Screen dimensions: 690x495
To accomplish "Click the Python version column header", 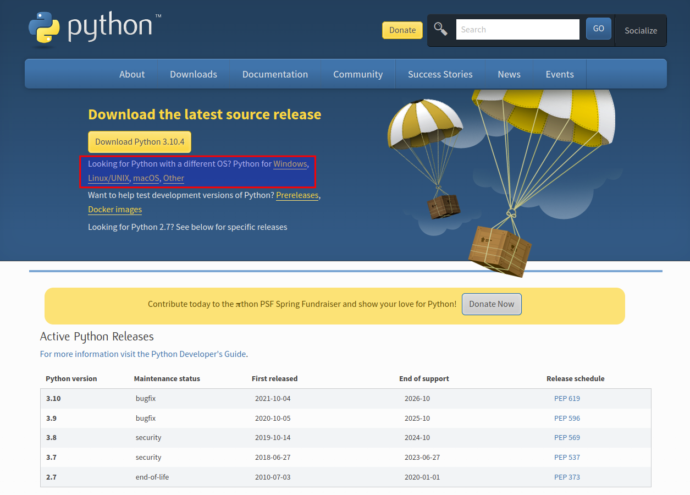I will coord(71,379).
